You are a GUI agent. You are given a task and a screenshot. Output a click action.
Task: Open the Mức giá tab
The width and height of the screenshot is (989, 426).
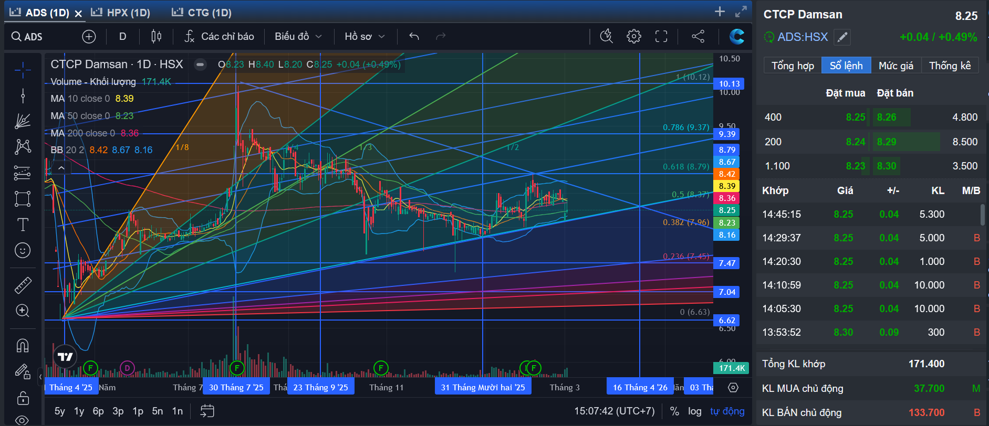[x=896, y=66]
